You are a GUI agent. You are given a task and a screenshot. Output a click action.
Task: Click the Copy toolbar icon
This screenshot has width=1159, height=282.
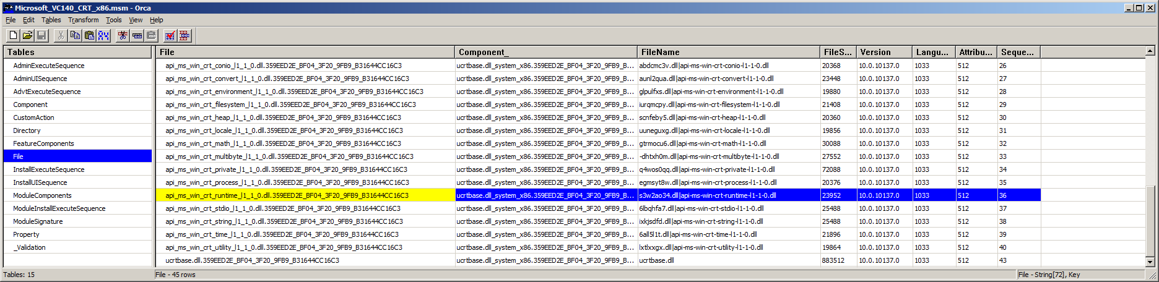point(75,36)
